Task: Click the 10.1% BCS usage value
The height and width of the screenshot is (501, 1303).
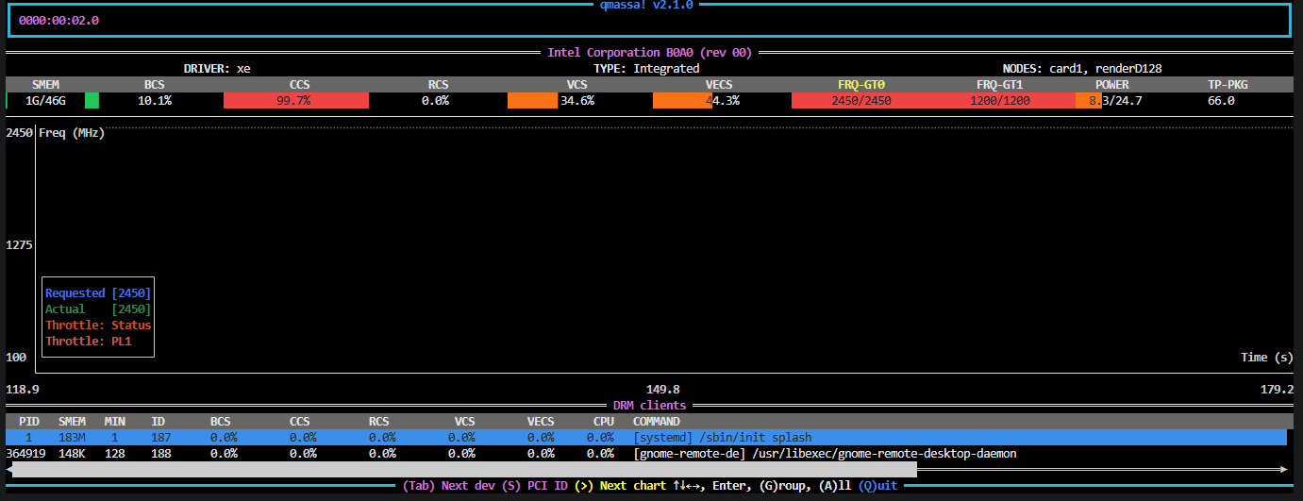Action: pos(155,101)
